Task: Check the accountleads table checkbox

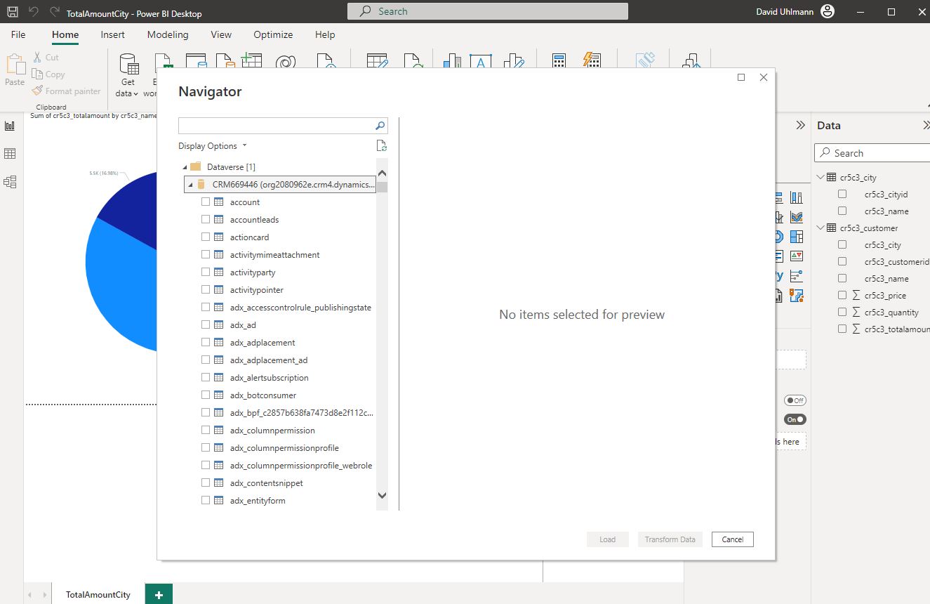Action: (206, 219)
